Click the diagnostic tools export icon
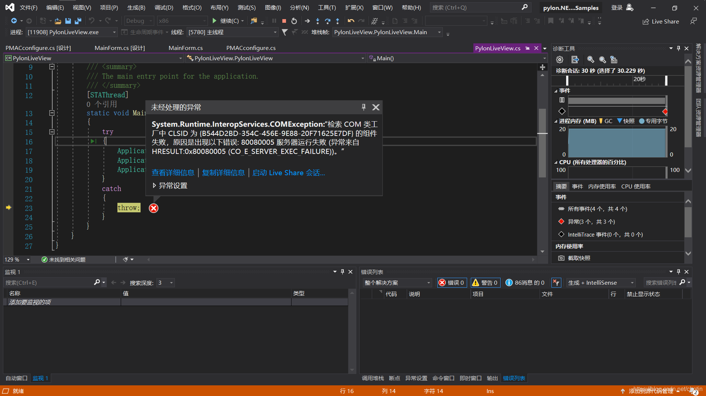 click(575, 60)
